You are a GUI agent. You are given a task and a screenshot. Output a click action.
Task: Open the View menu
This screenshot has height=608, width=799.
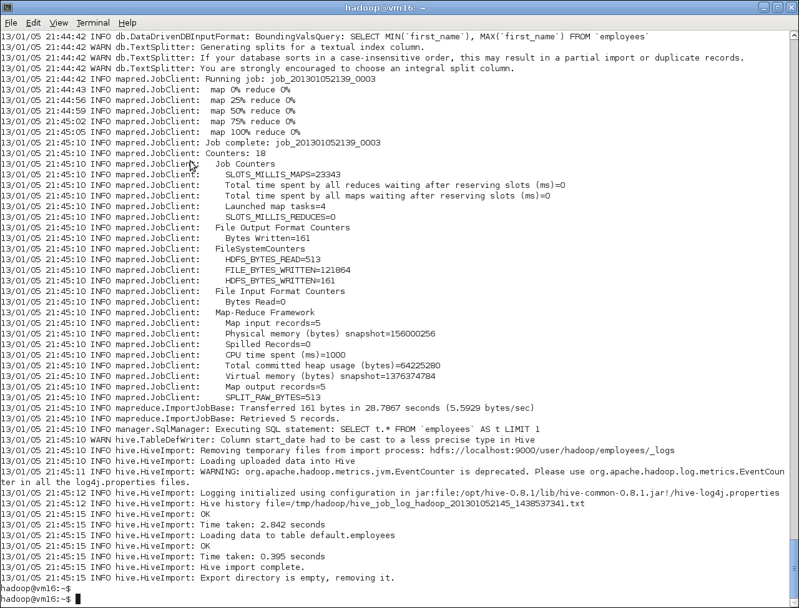tap(59, 22)
